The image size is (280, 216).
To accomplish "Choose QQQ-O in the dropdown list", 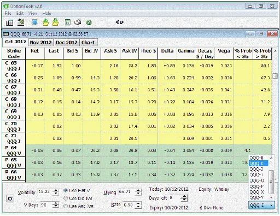I will 258,181.
